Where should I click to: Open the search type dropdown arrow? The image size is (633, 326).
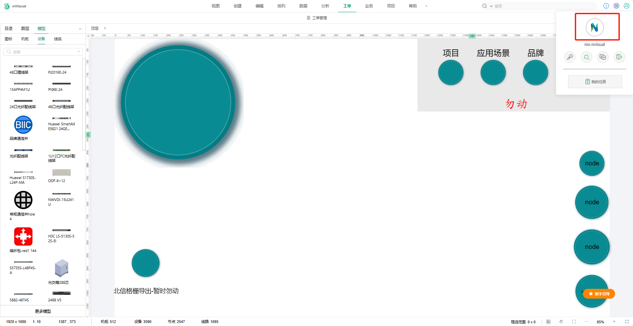point(491,6)
